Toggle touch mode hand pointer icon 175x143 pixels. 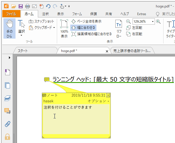coord(62,6)
